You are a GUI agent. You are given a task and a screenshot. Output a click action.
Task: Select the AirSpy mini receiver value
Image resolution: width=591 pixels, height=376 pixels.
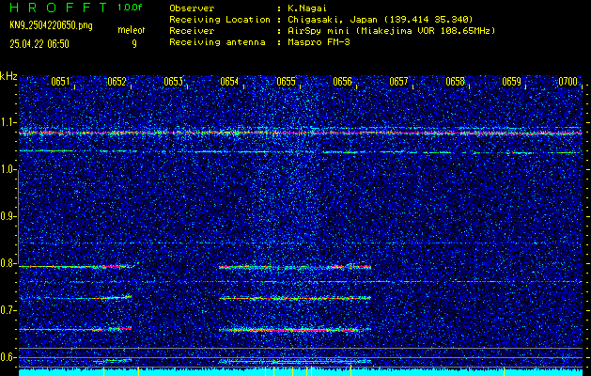[391, 30]
